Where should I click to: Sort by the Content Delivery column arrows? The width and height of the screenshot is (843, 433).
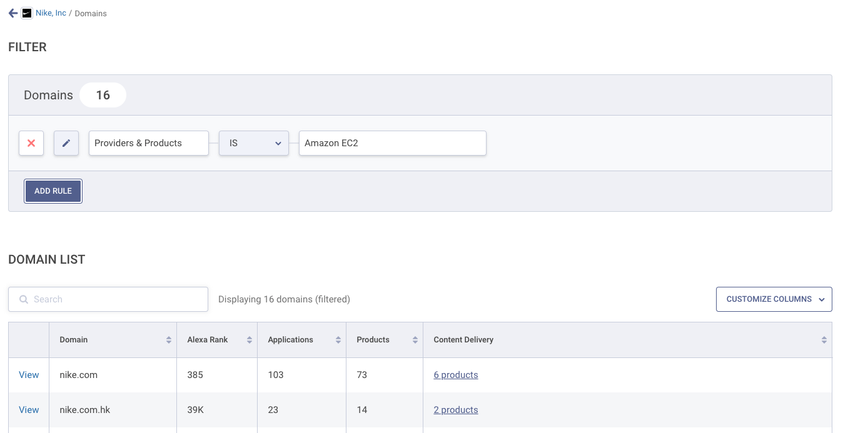tap(824, 340)
